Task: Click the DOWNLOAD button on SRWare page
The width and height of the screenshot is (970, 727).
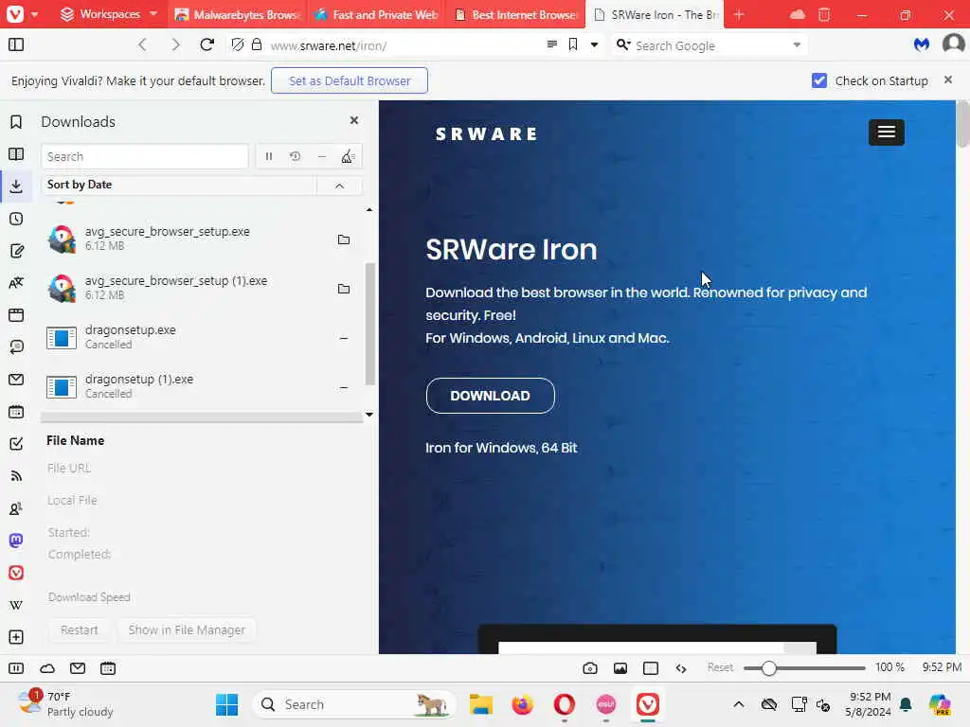Action: click(490, 396)
